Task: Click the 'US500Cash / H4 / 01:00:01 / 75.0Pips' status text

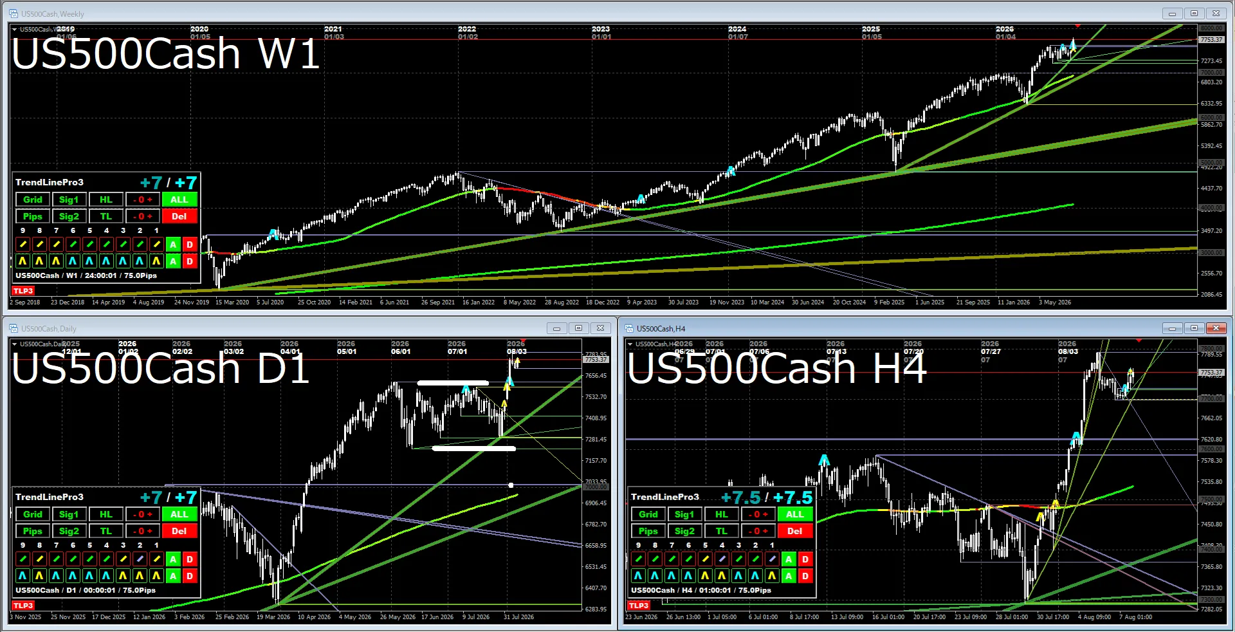Action: [x=701, y=590]
